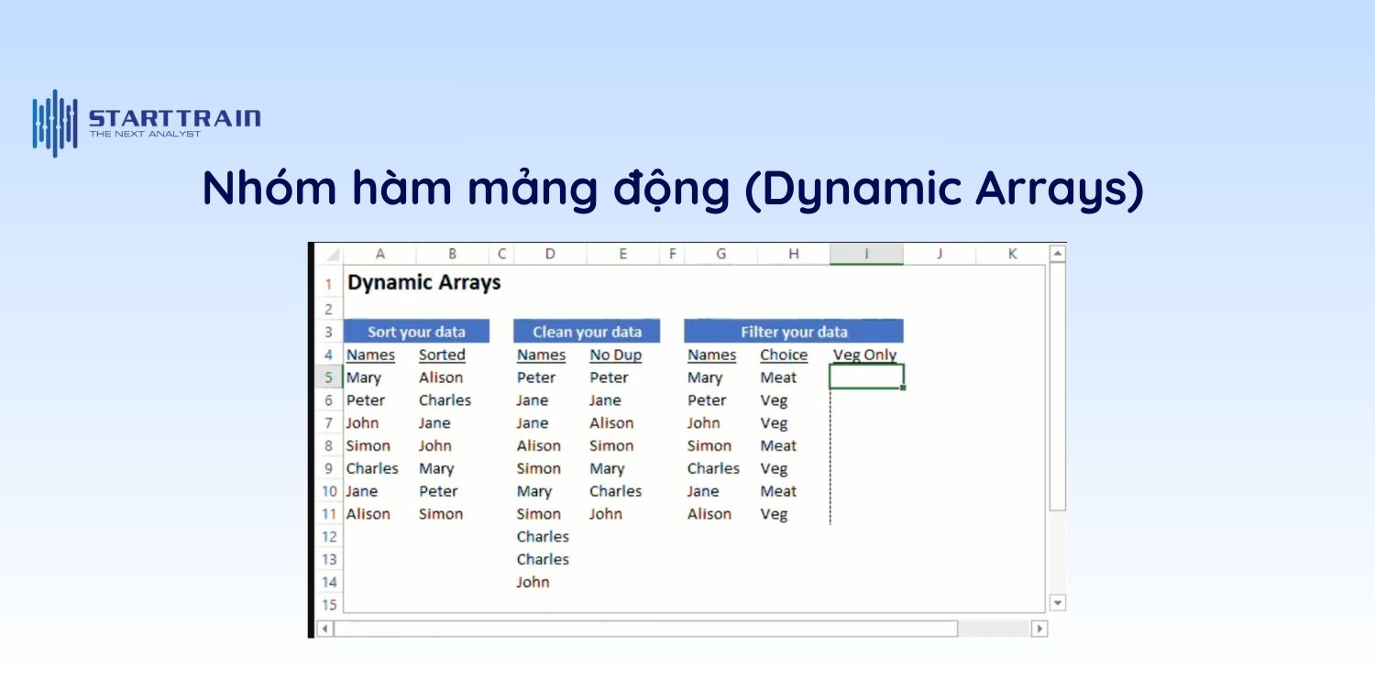
Task: Click the down arrow on the vertical scrollbar
Action: [x=1057, y=603]
